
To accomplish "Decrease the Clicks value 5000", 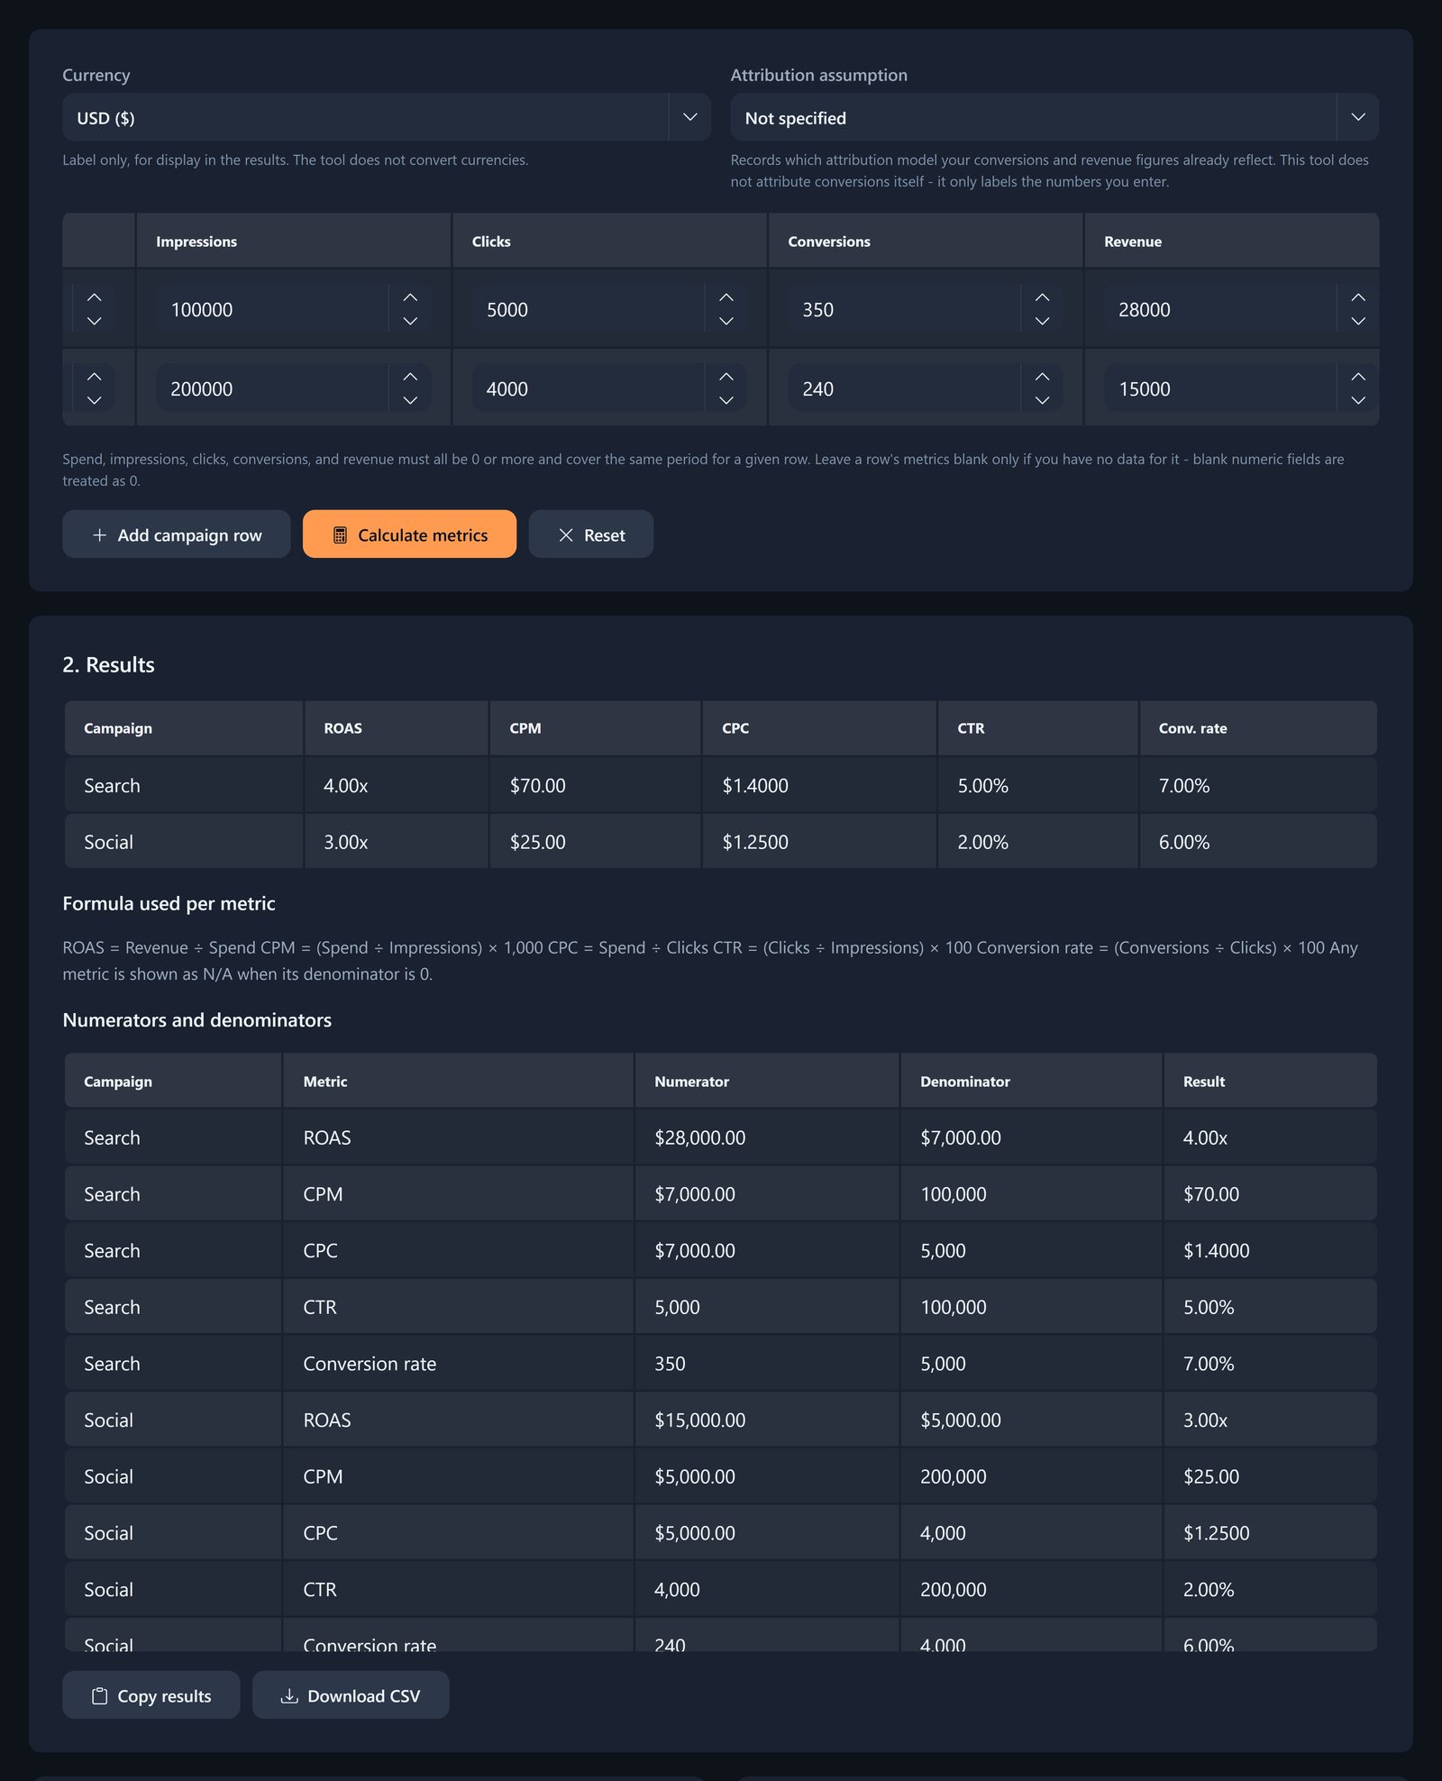I will pos(726,321).
